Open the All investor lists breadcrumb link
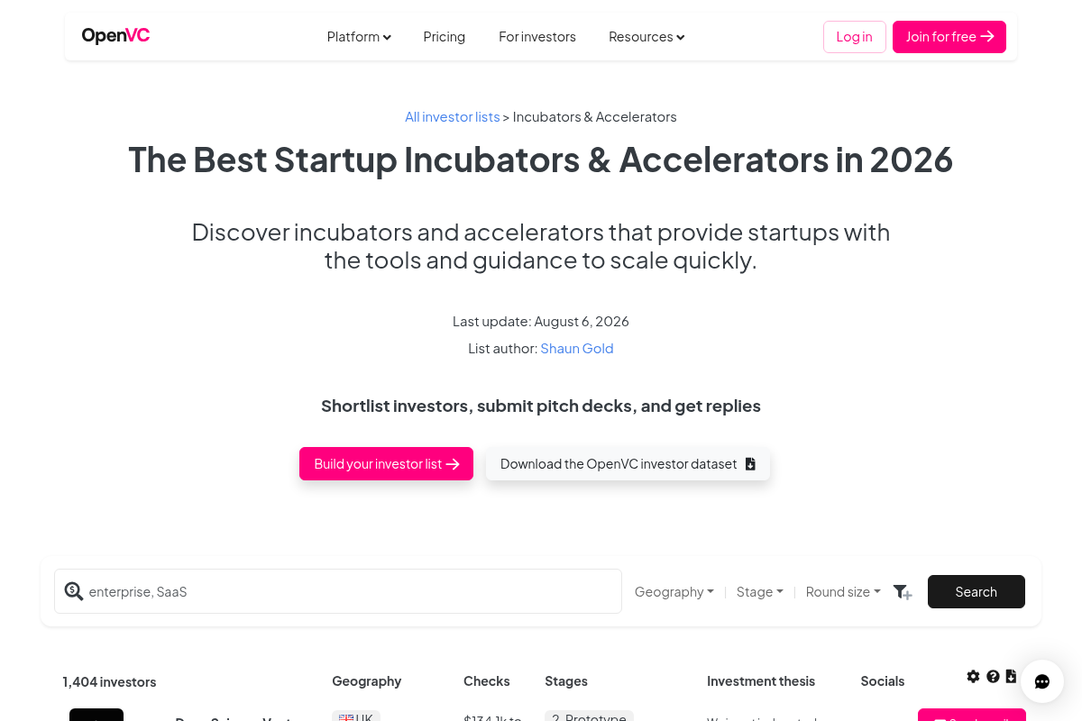This screenshot has height=721, width=1082. (x=452, y=117)
